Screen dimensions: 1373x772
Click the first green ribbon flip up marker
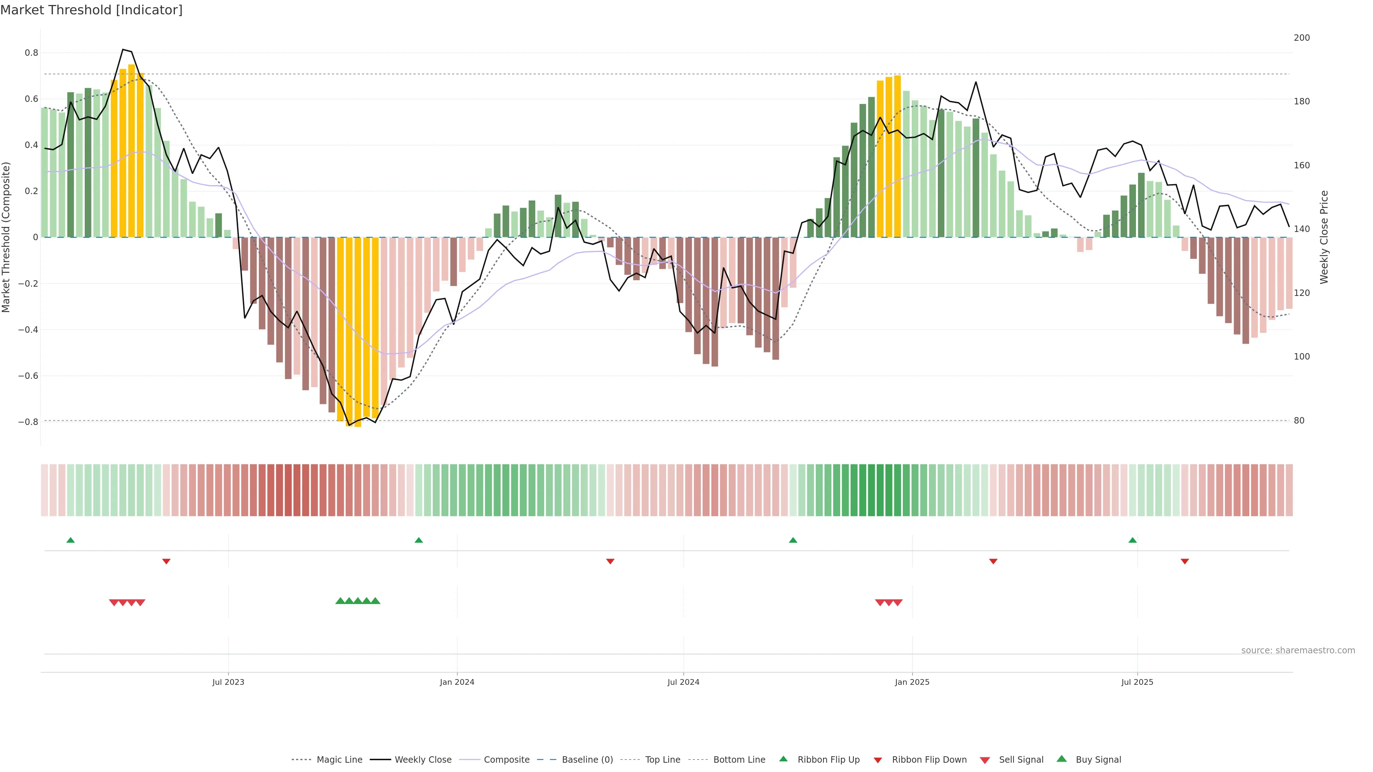click(70, 540)
